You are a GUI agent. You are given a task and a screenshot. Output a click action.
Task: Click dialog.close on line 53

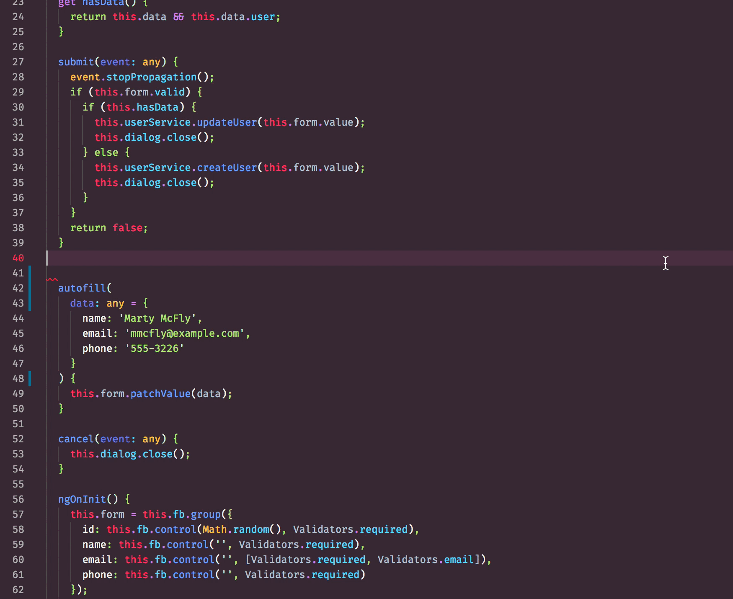(x=137, y=454)
